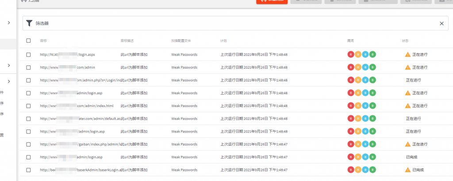Expand the second sidebar chevron arrow
The width and height of the screenshot is (453, 181).
[9, 65]
